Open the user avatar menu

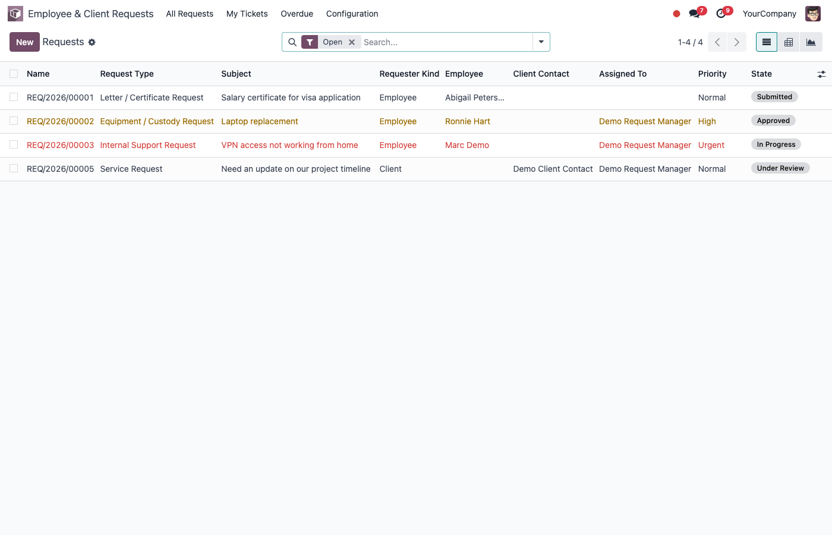click(x=813, y=14)
